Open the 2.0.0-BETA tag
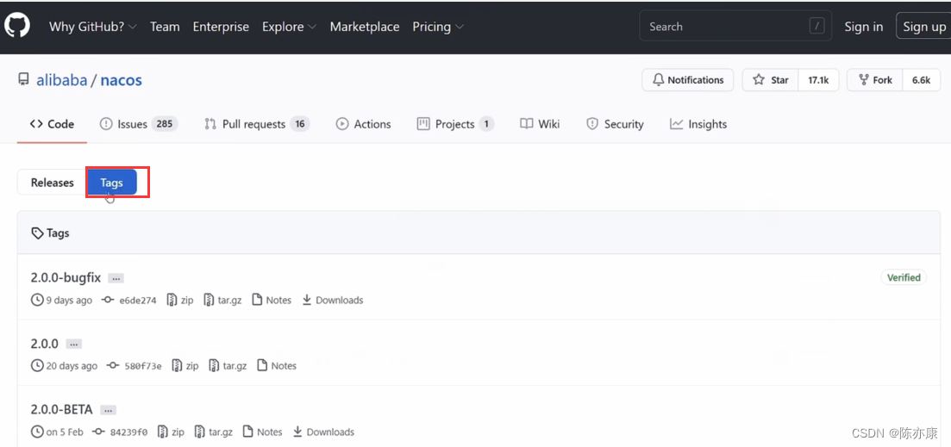951x447 pixels. [61, 409]
